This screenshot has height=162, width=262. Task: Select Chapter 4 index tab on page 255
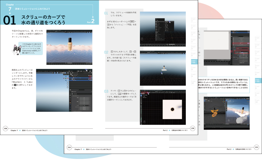[258, 60]
